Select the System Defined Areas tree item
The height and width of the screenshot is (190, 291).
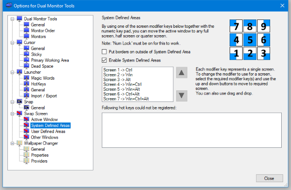click(x=50, y=126)
